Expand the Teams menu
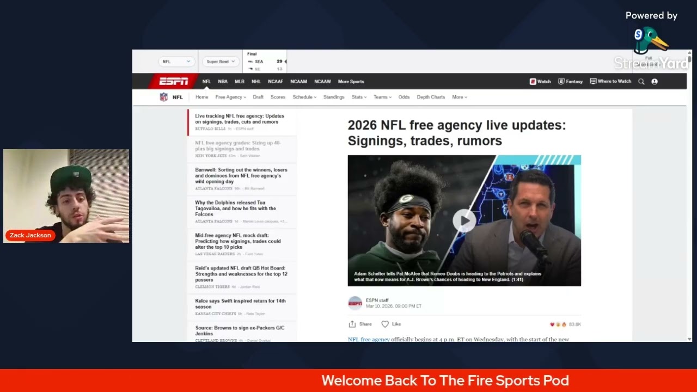697x392 pixels. (382, 97)
